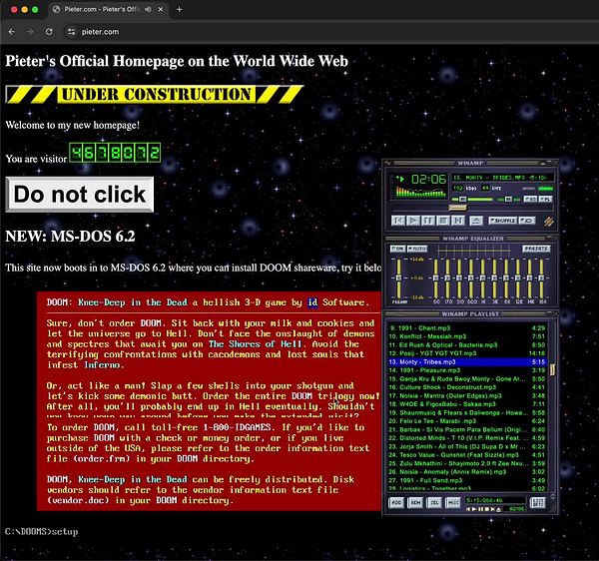Click the 1K equalizer band slider

coord(482,279)
